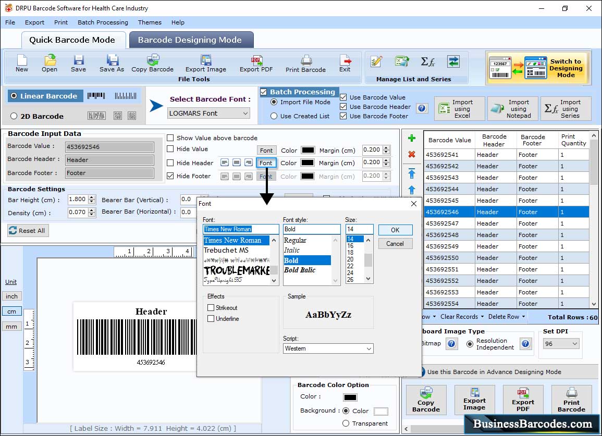Open the Script dropdown in Font dialog
This screenshot has height=436, width=602.
pos(328,348)
